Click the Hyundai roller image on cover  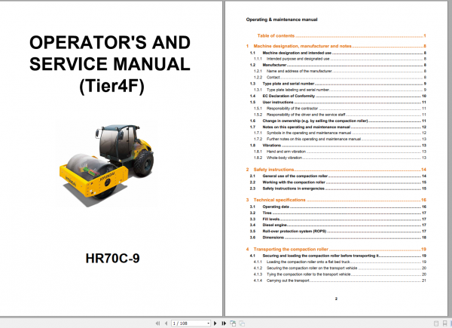pos(106,165)
